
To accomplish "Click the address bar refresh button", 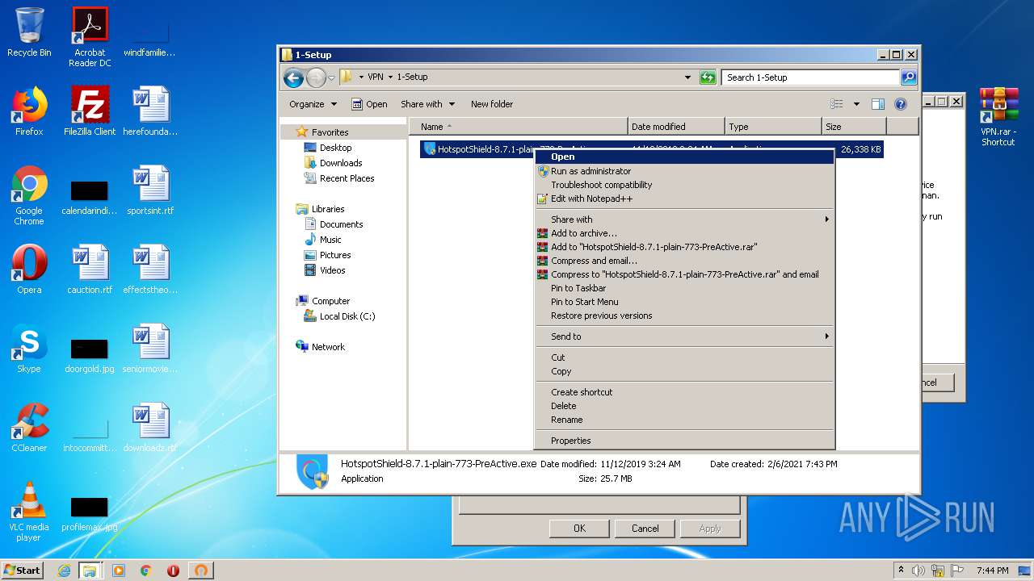I will pyautogui.click(x=708, y=77).
